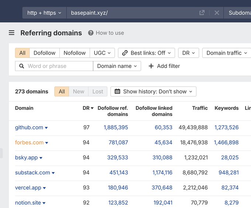Open the http + https protocol dropdown

pos(44,13)
